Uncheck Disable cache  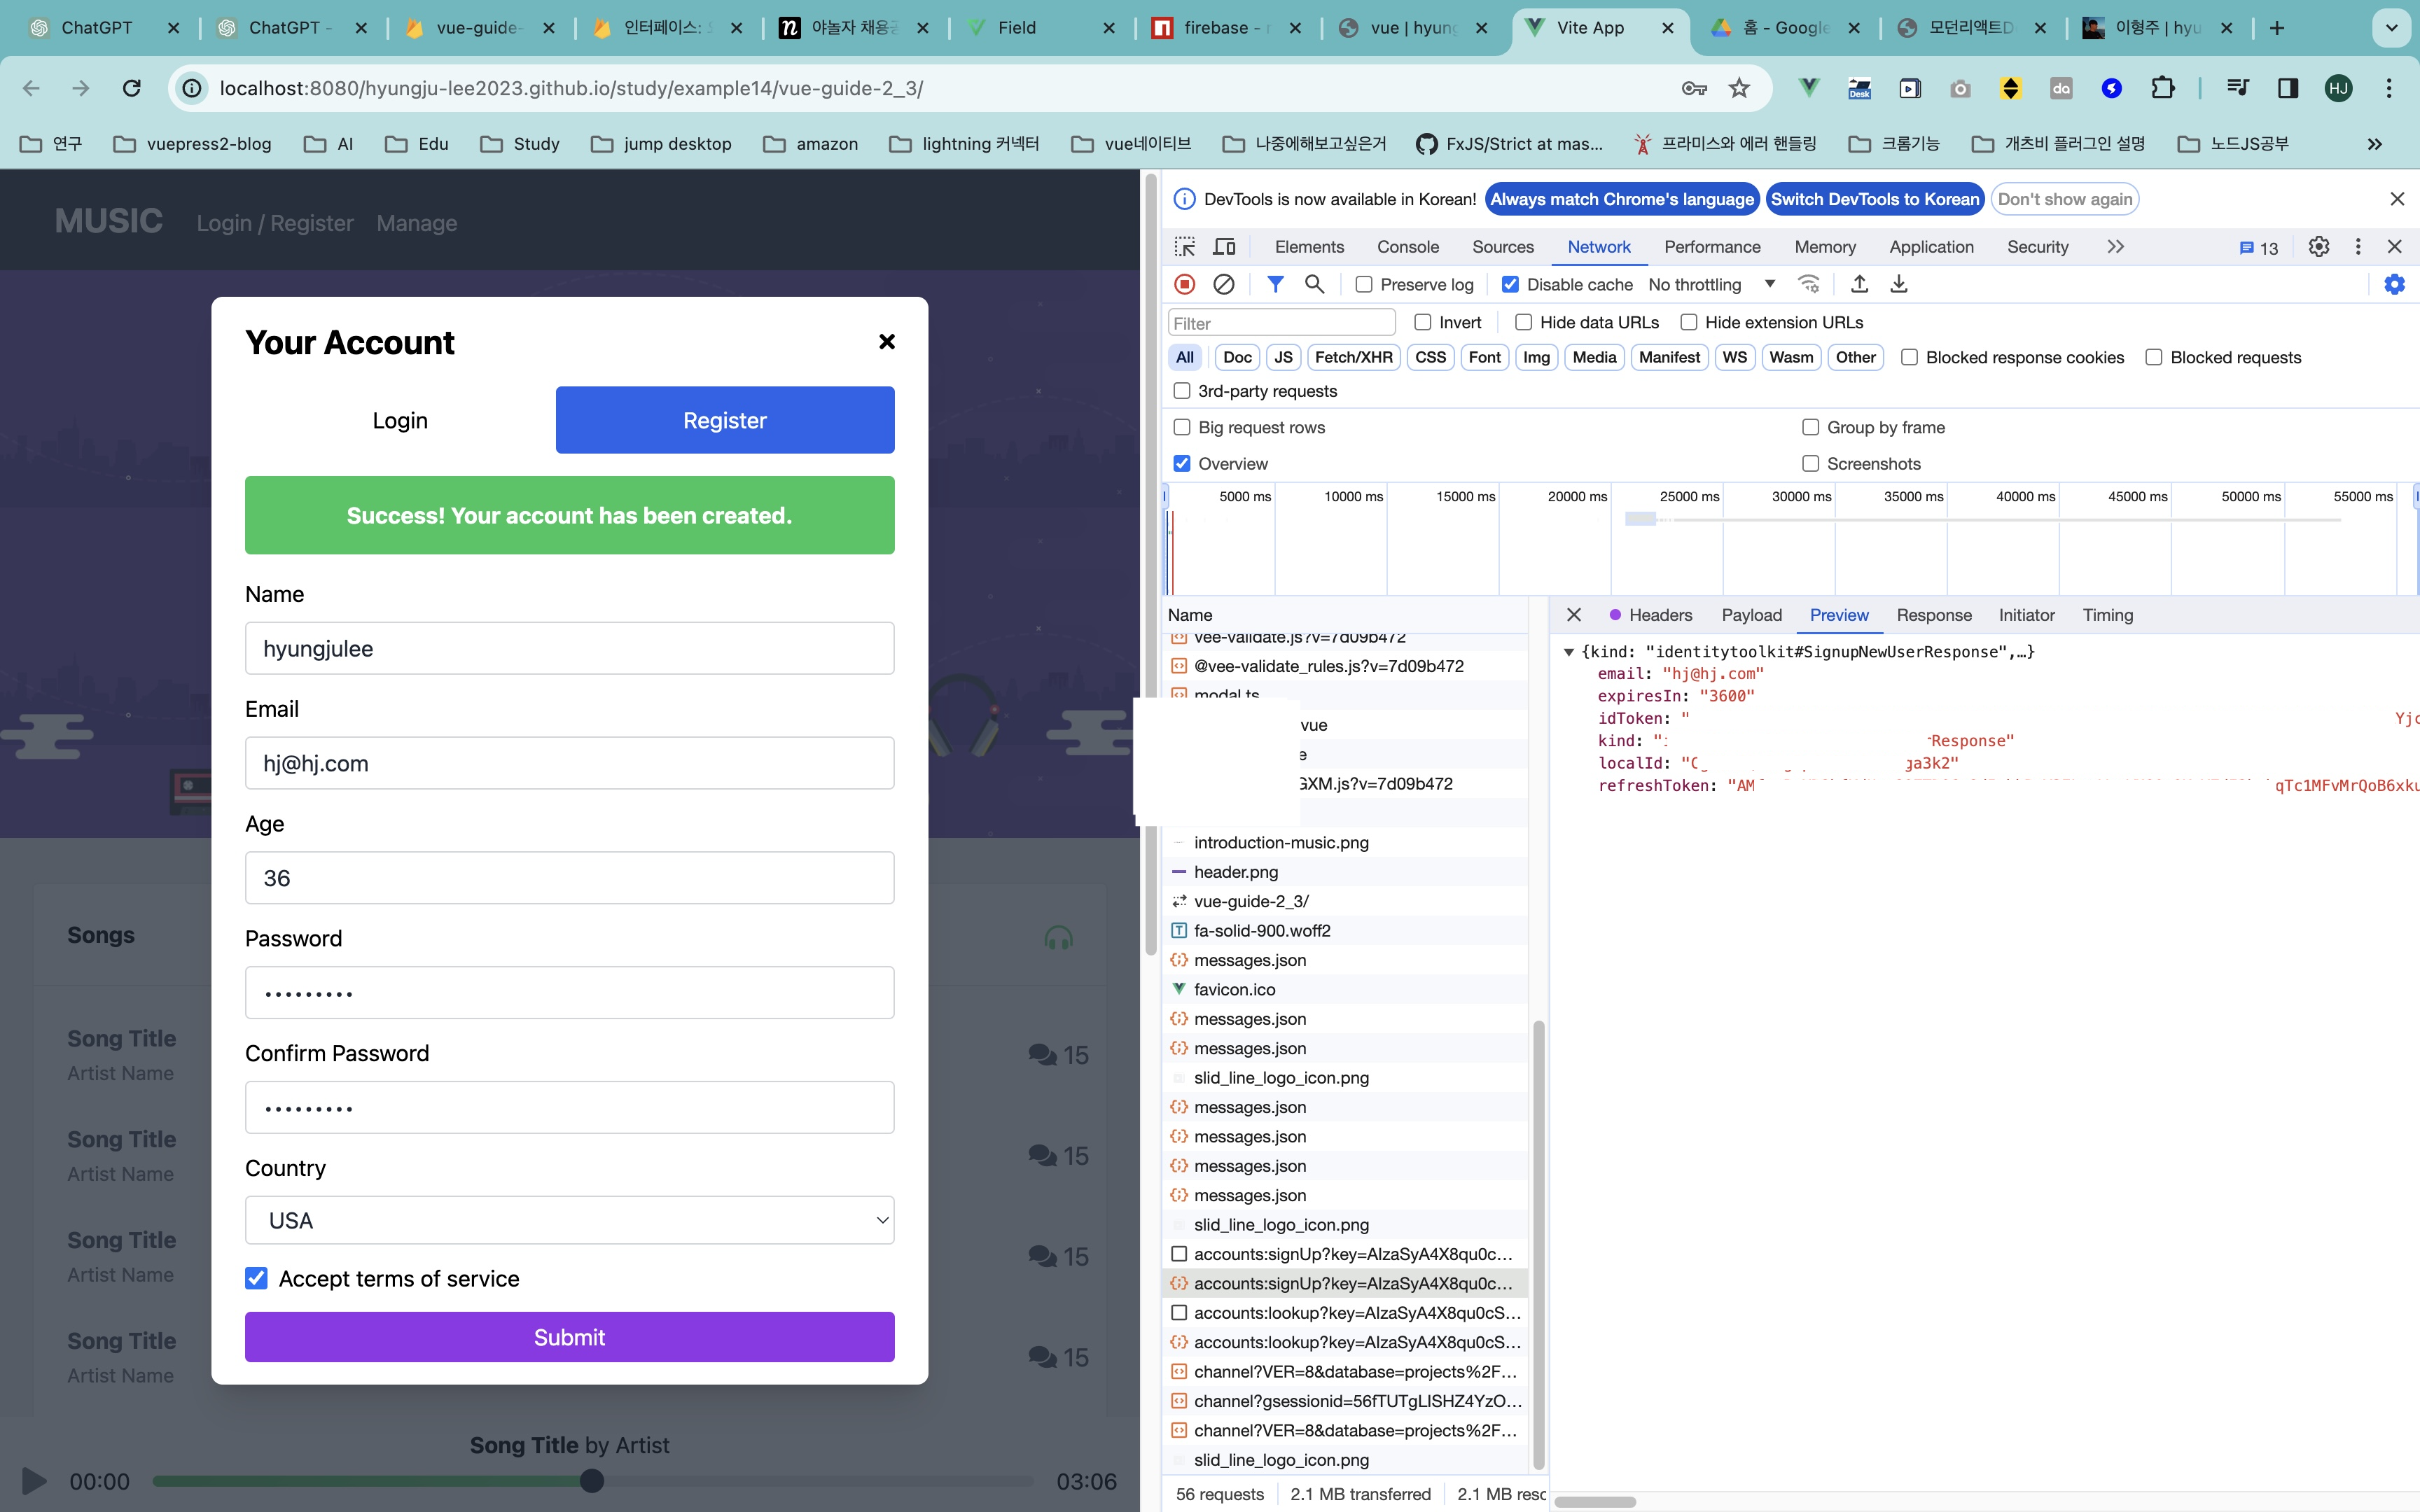[1510, 285]
